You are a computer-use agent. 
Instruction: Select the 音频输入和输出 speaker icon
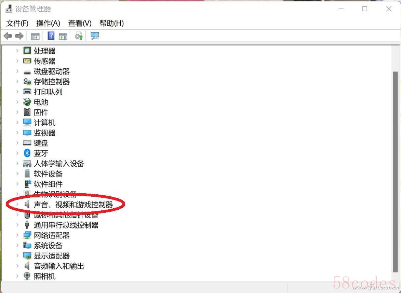[27, 266]
